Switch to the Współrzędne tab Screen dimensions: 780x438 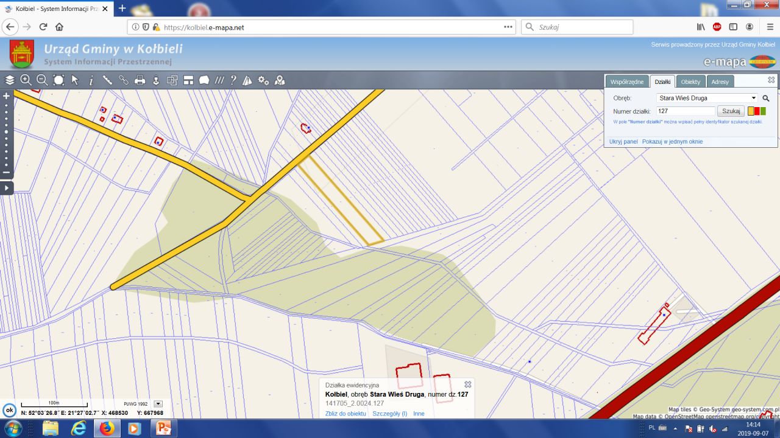[x=626, y=82]
